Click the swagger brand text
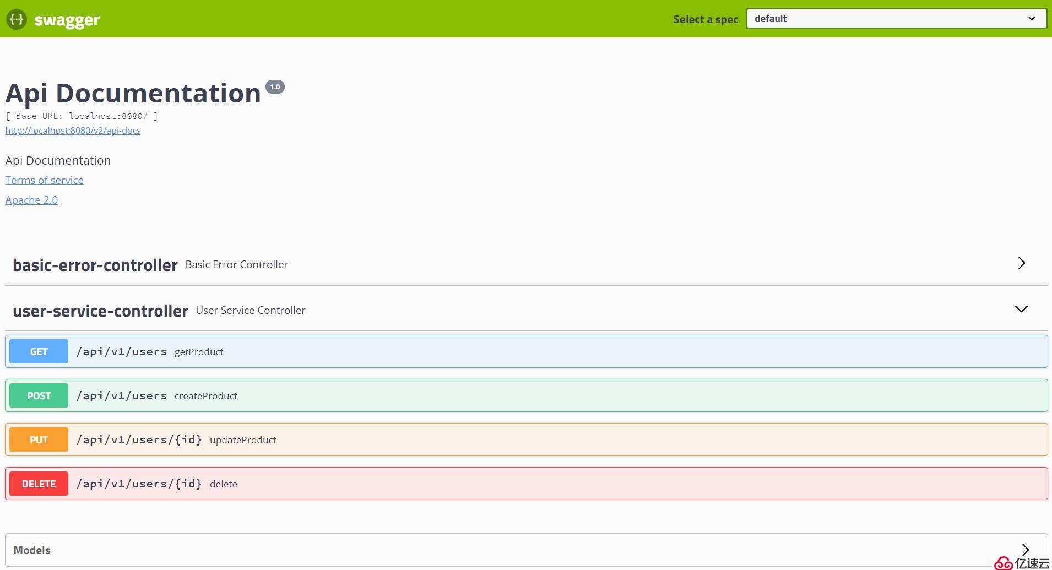The height and width of the screenshot is (570, 1052). point(67,20)
